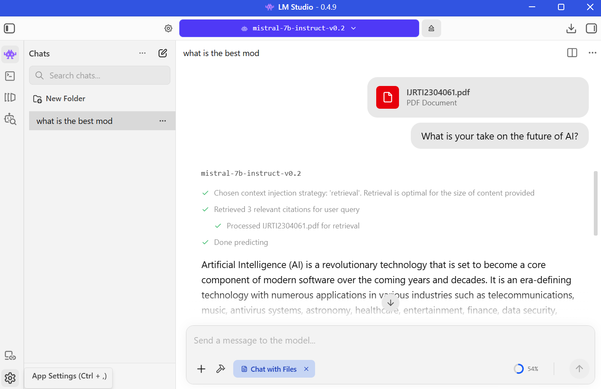Click the chat title 'what is the best mod'
The height and width of the screenshot is (389, 601).
[221, 53]
